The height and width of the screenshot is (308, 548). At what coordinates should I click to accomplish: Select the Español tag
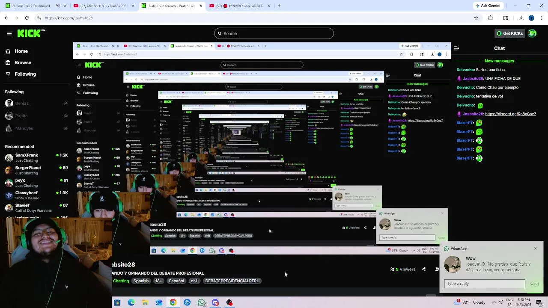click(x=176, y=281)
